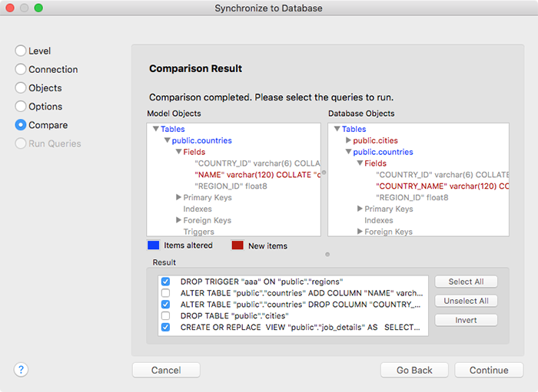Click the red New items swatch
The height and width of the screenshot is (392, 538).
237,245
